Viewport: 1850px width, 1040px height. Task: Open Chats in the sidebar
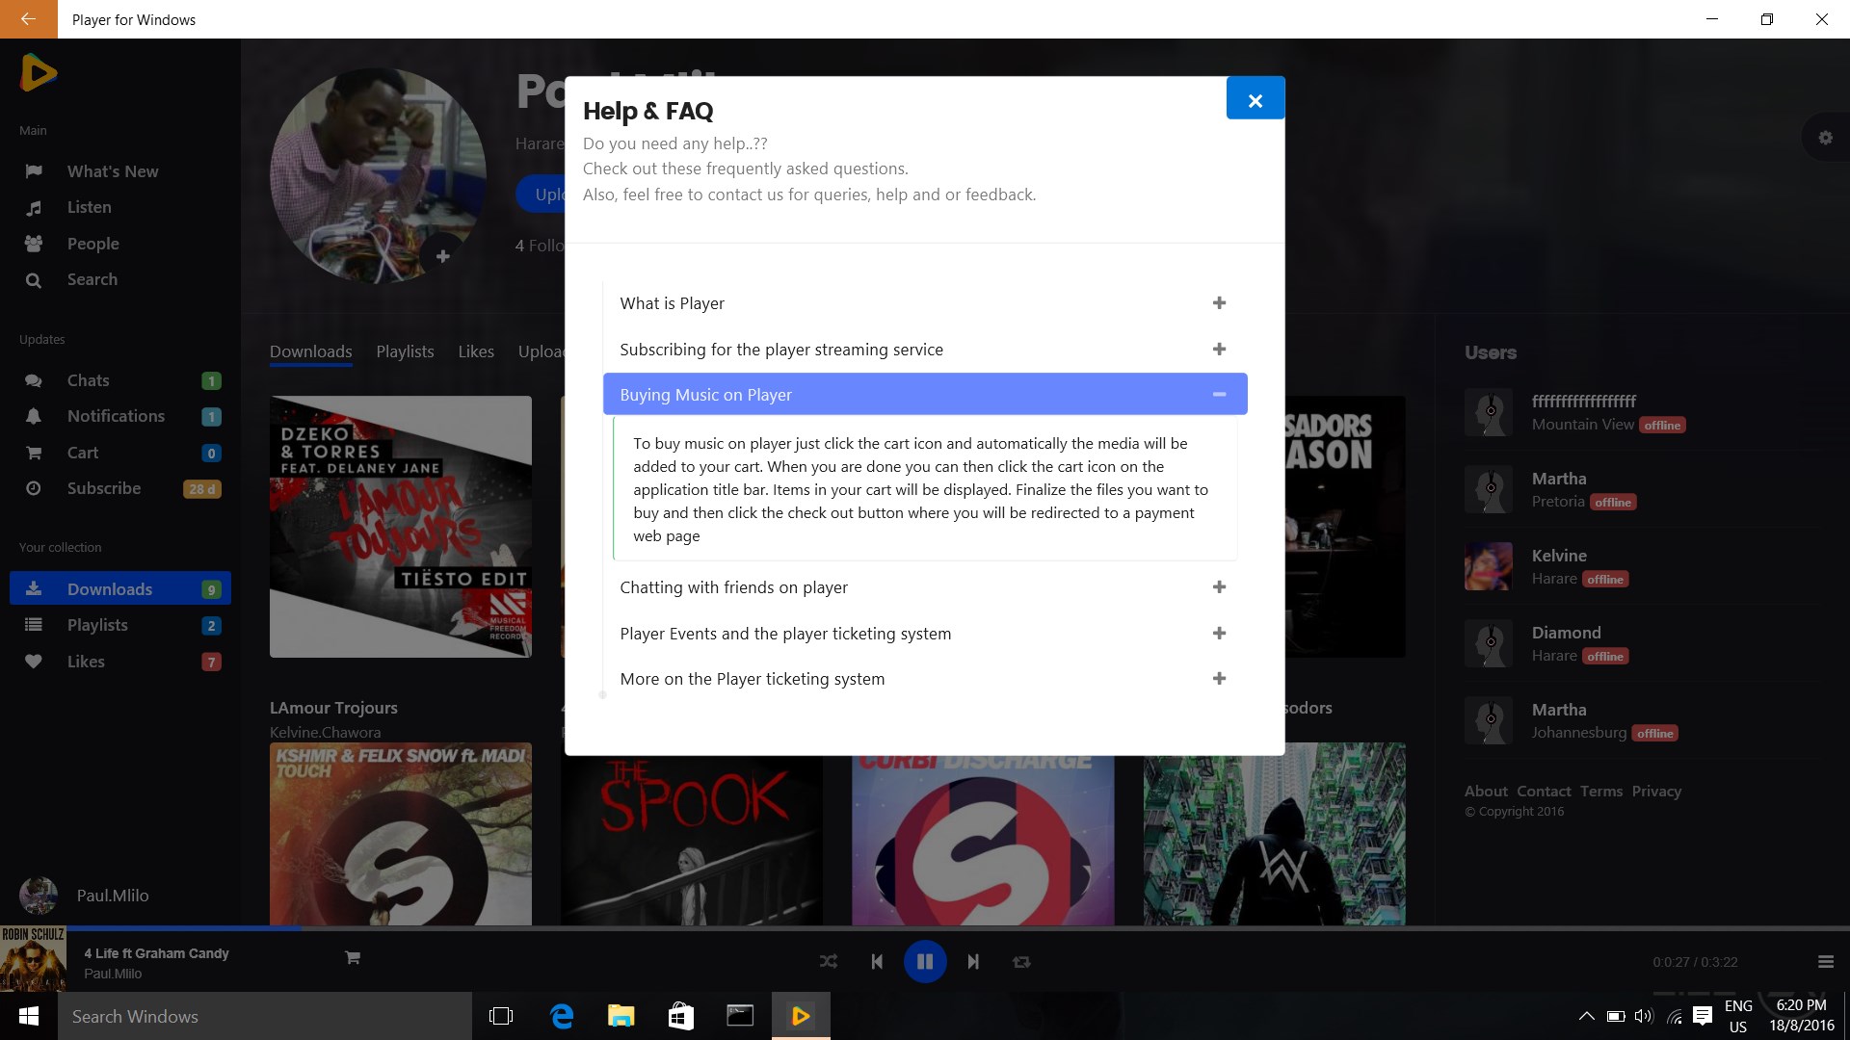[89, 380]
